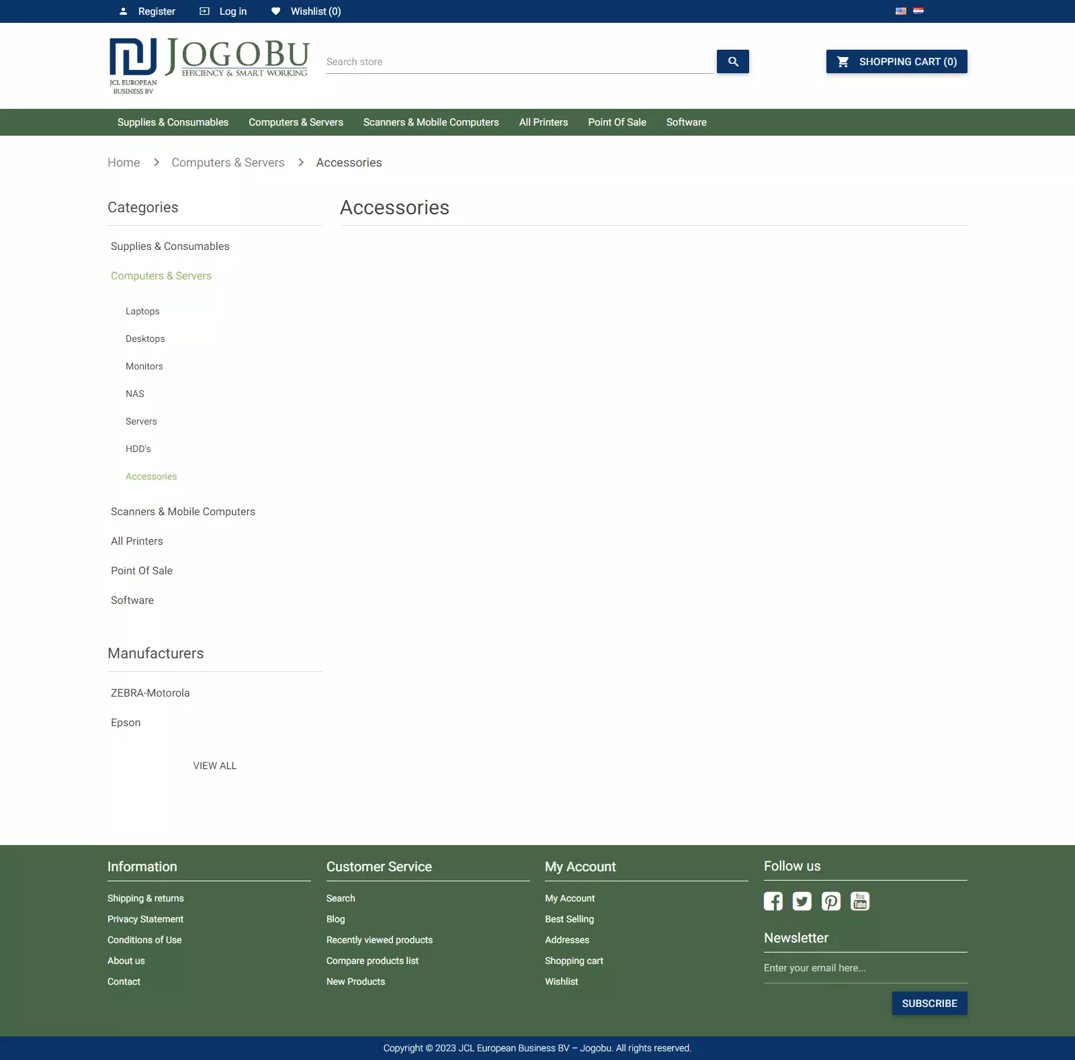This screenshot has width=1075, height=1060.
Task: Switch language using the Dutch flag
Action: tap(918, 11)
